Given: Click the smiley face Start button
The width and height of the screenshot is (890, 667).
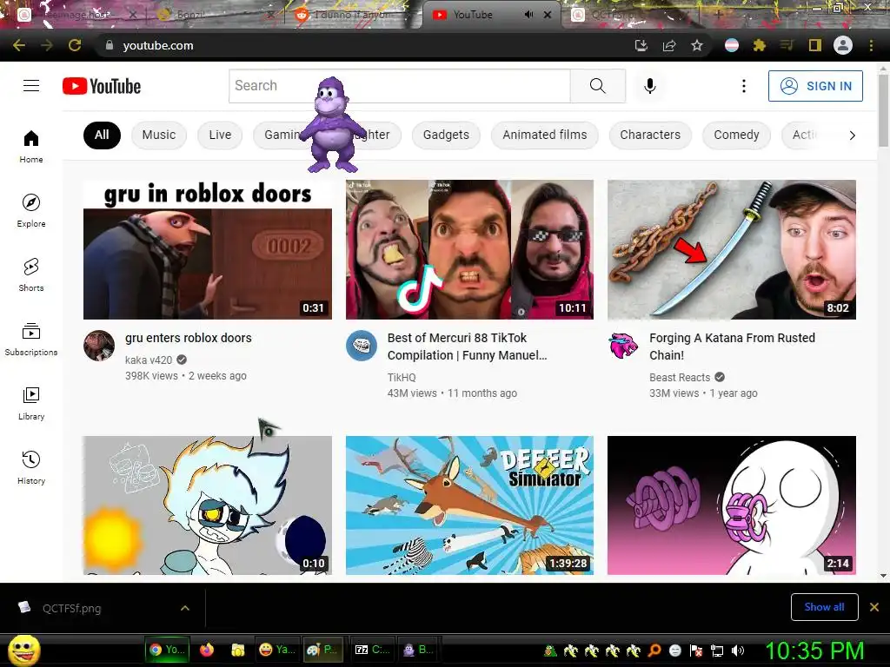Looking at the screenshot, I should [23, 650].
